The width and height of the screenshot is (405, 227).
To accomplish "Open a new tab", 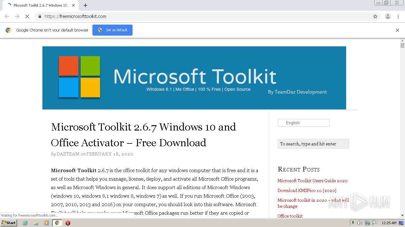I will pos(85,5).
